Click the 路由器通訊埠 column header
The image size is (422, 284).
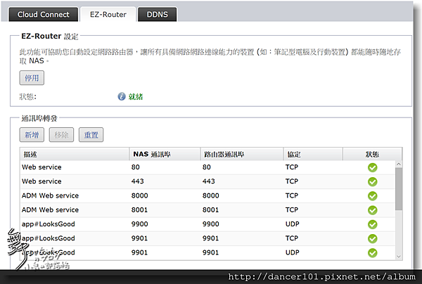[x=242, y=154]
